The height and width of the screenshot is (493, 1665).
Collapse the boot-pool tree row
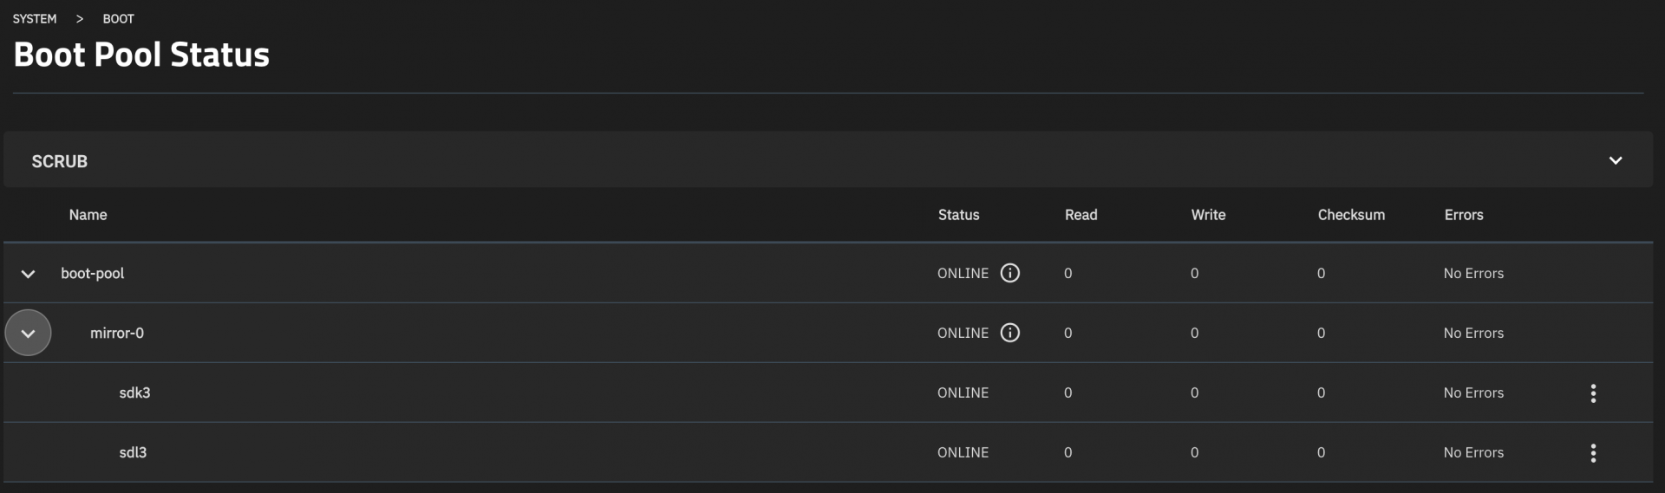pyautogui.click(x=28, y=274)
